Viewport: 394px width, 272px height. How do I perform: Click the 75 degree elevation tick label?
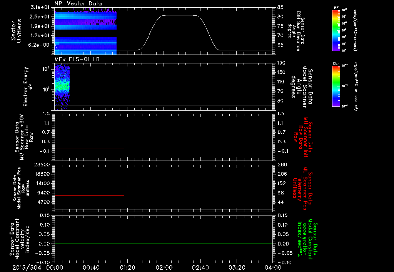pyautogui.click(x=280, y=26)
